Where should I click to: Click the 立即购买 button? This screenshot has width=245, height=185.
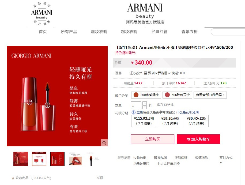pyautogui.click(x=153, y=139)
